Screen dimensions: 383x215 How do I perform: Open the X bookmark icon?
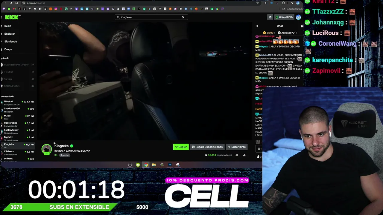(19, 9)
